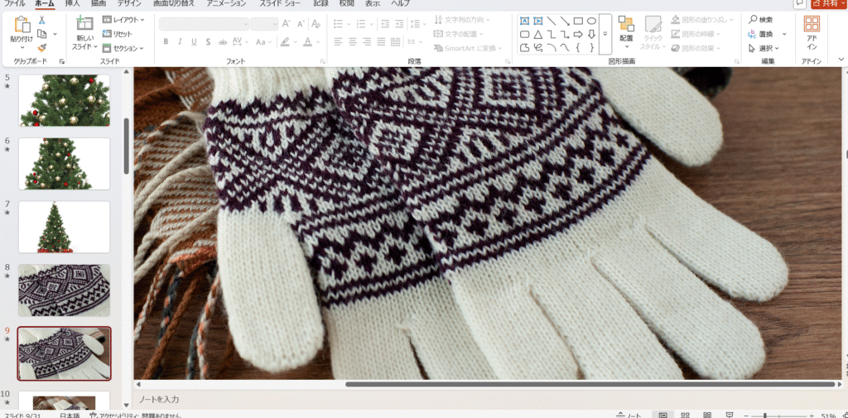
Task: Expand the Section (セクション) dropdown
Action: (x=125, y=48)
